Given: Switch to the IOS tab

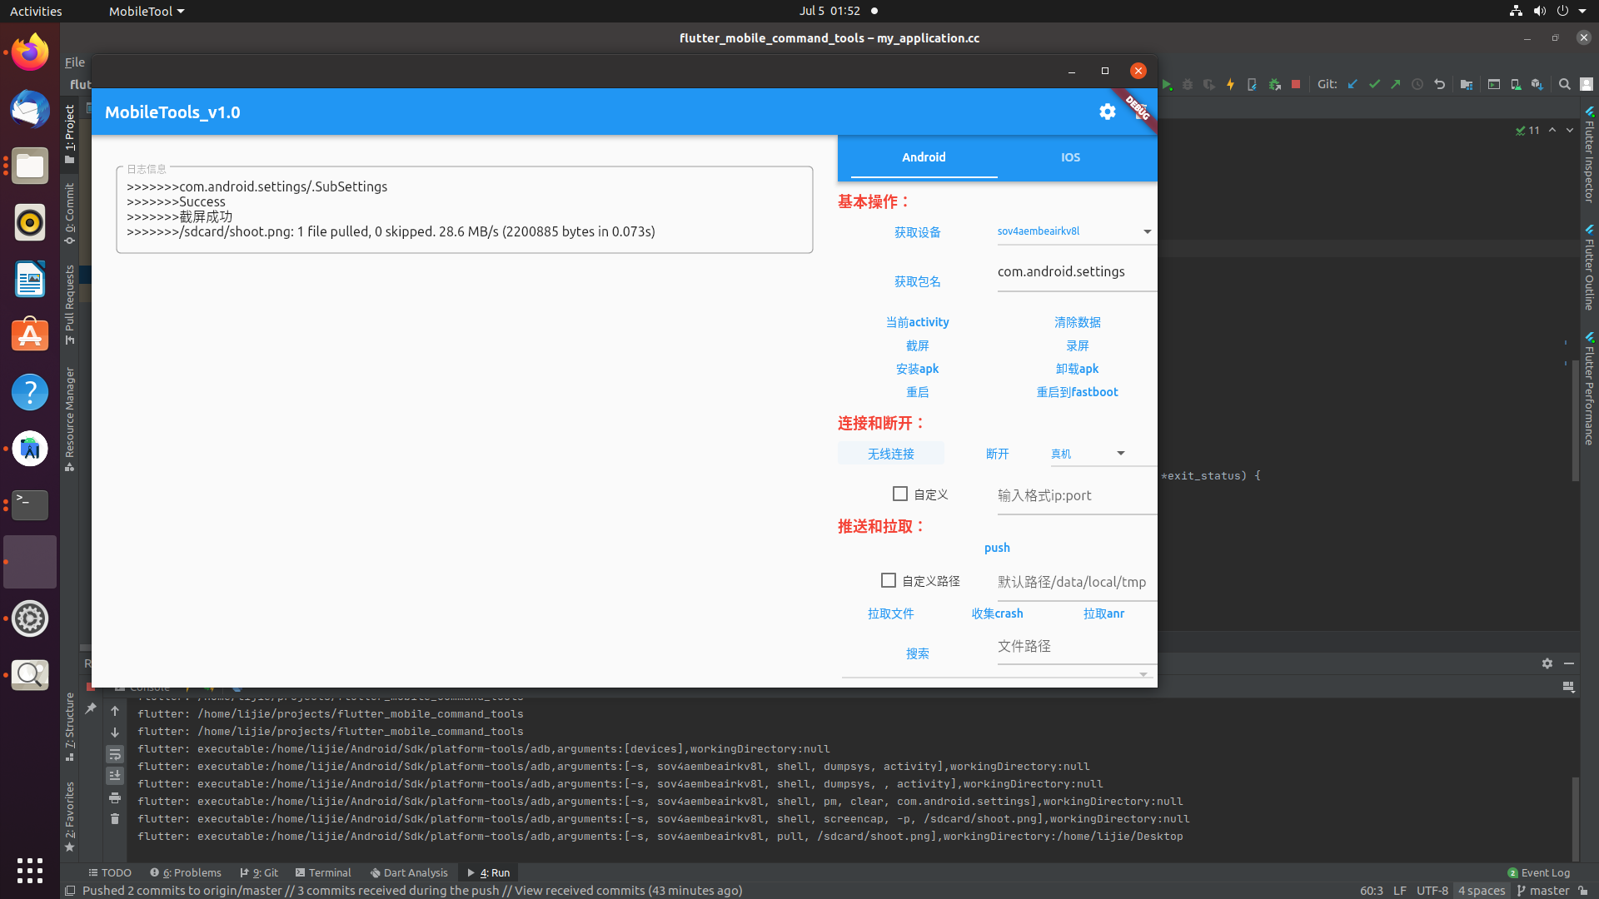Looking at the screenshot, I should point(1070,157).
